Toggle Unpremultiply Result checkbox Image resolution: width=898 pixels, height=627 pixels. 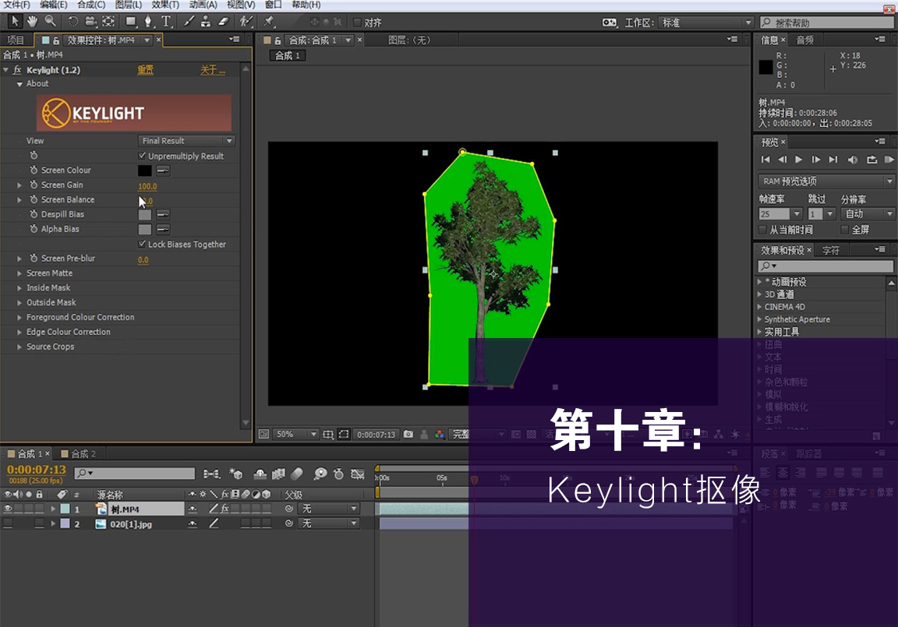click(x=142, y=156)
